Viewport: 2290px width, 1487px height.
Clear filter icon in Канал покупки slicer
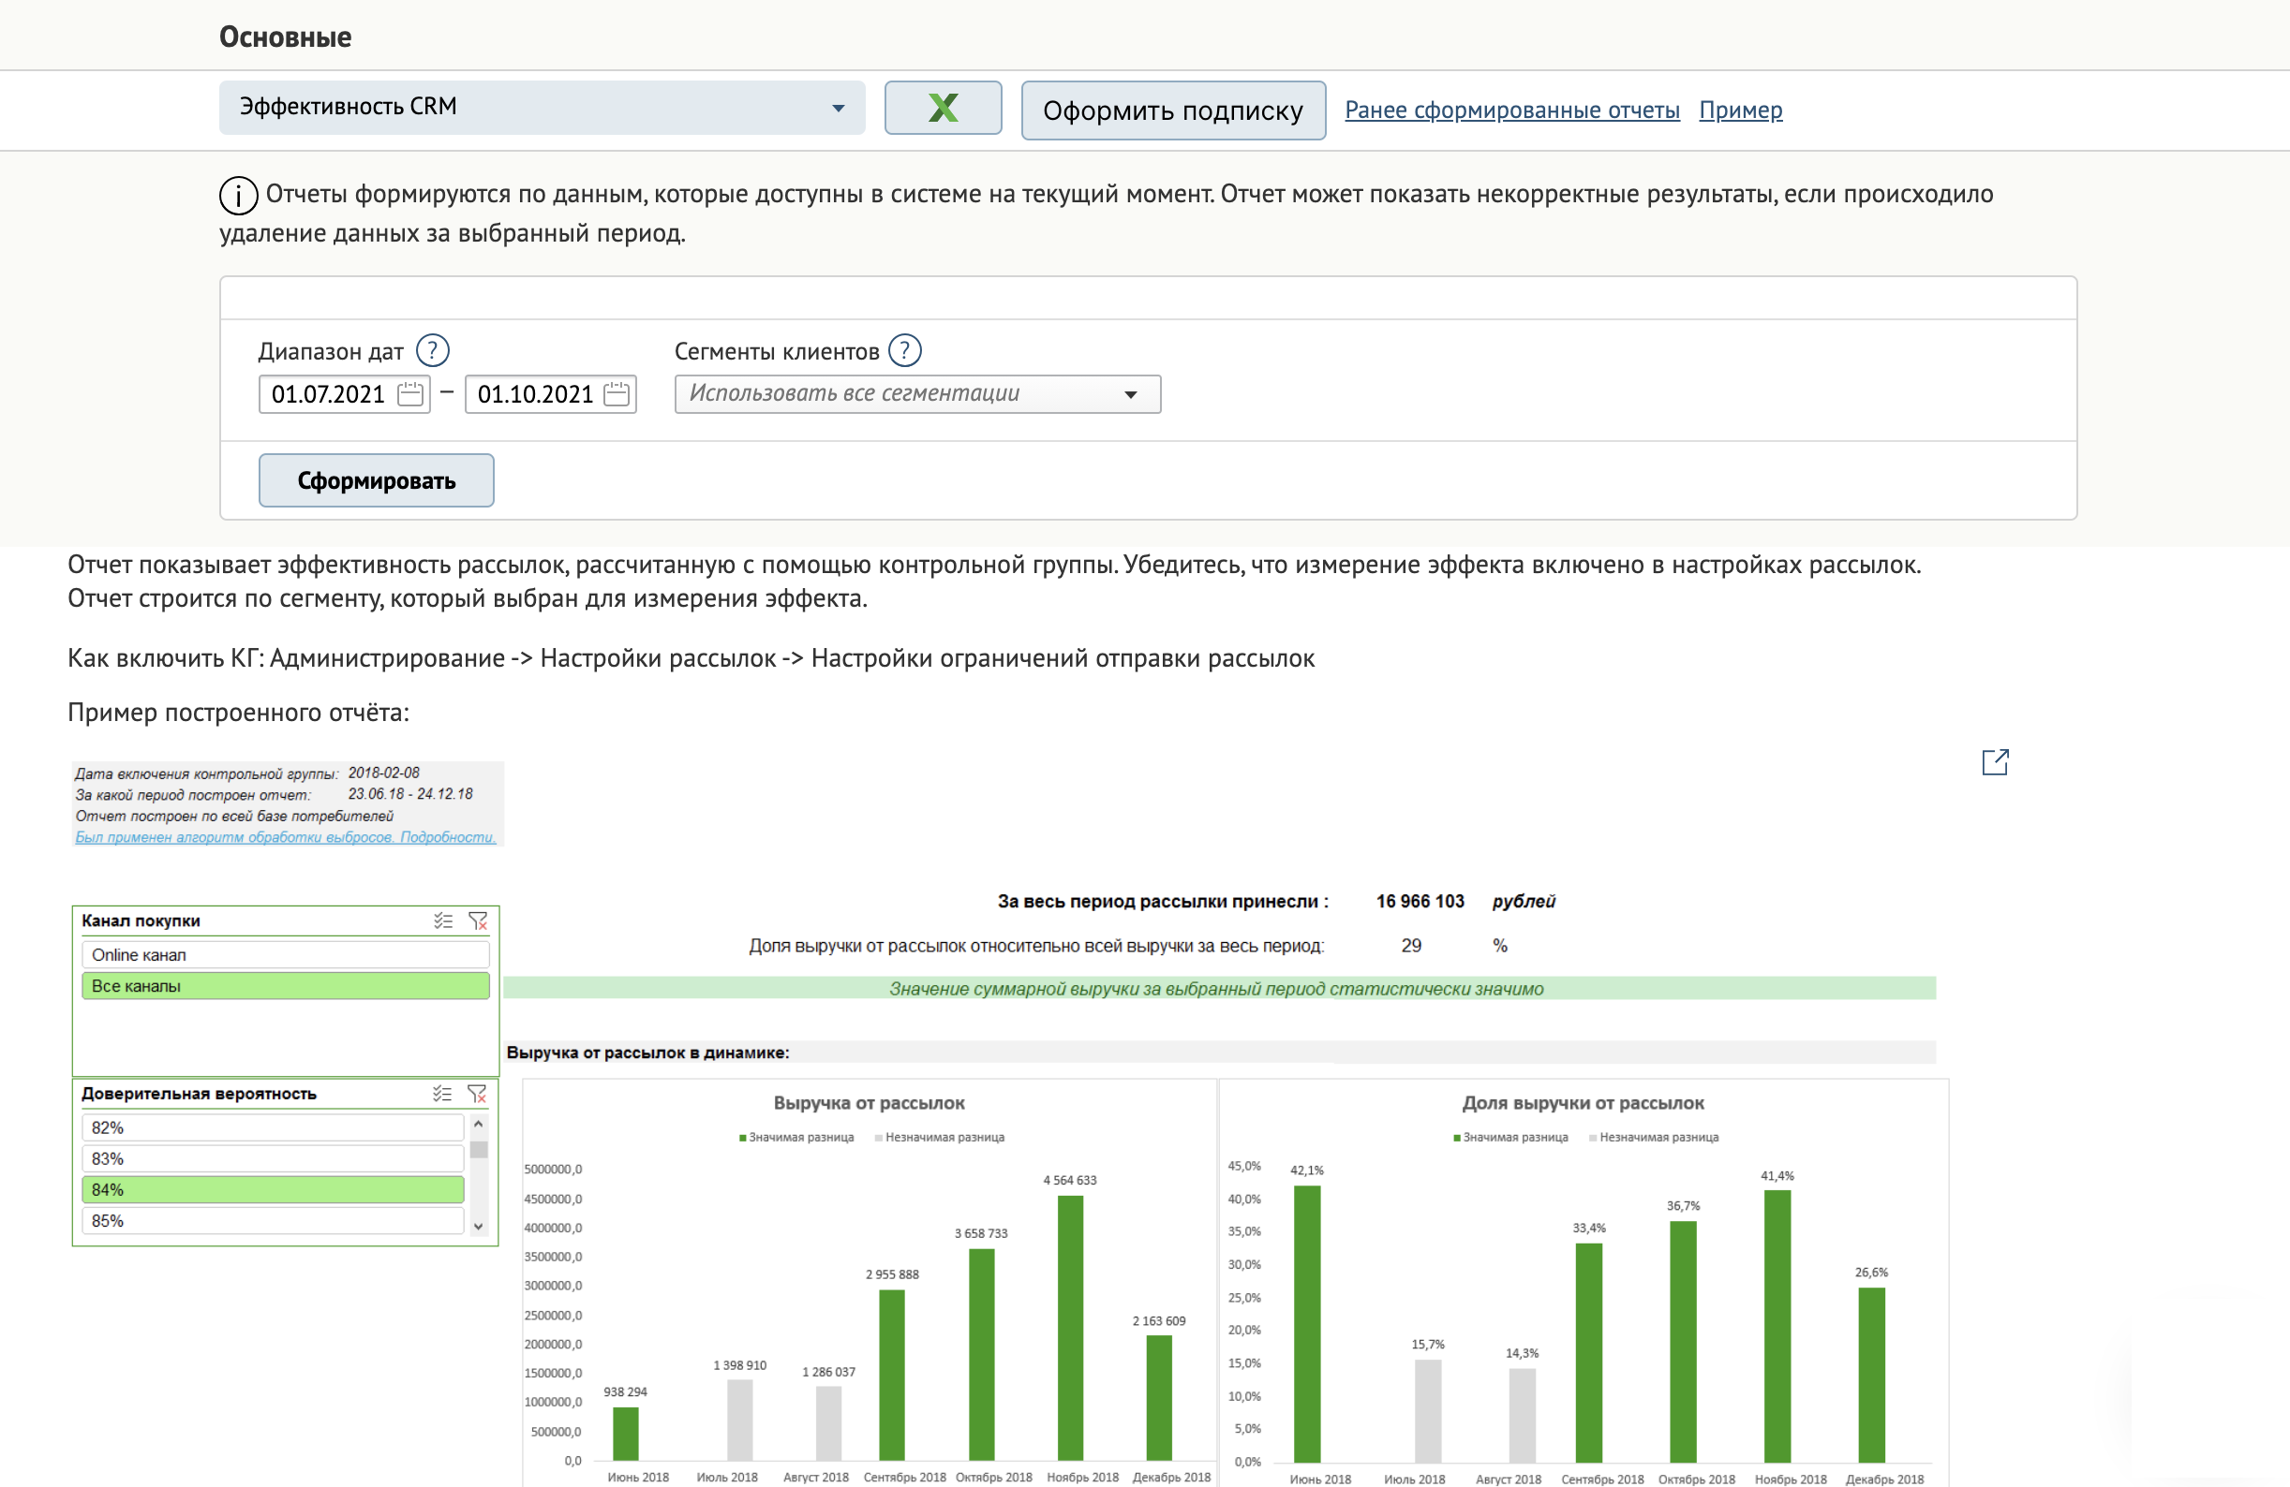[477, 921]
